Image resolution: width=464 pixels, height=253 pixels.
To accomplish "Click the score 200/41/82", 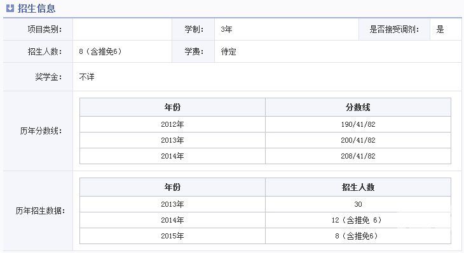I will click(x=358, y=140).
